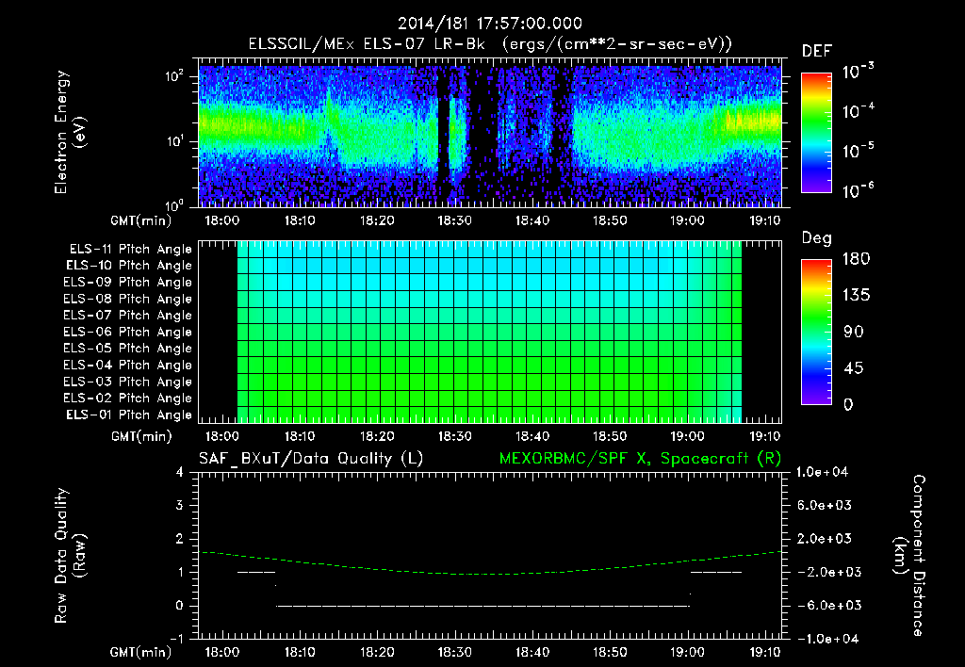Click the Component Distance (km) axis title
The height and width of the screenshot is (667, 965).
[x=909, y=556]
